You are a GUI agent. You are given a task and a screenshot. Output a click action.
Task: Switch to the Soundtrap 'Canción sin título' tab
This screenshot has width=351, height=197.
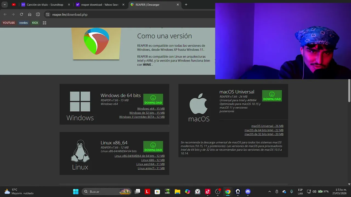point(45,5)
